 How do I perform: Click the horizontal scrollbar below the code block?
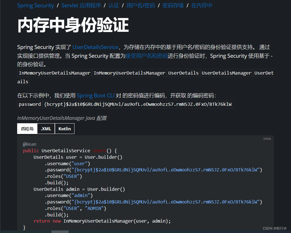pyautogui.click(x=60, y=231)
